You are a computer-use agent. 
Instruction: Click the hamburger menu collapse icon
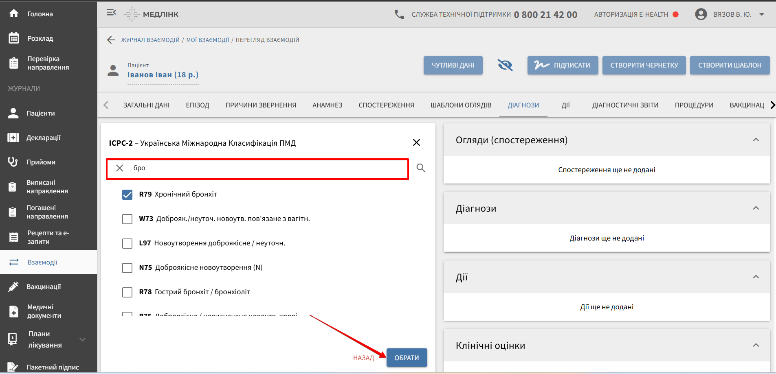pyautogui.click(x=111, y=13)
